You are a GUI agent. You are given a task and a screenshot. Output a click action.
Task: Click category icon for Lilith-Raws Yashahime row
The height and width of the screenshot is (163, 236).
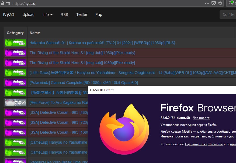[15, 73]
